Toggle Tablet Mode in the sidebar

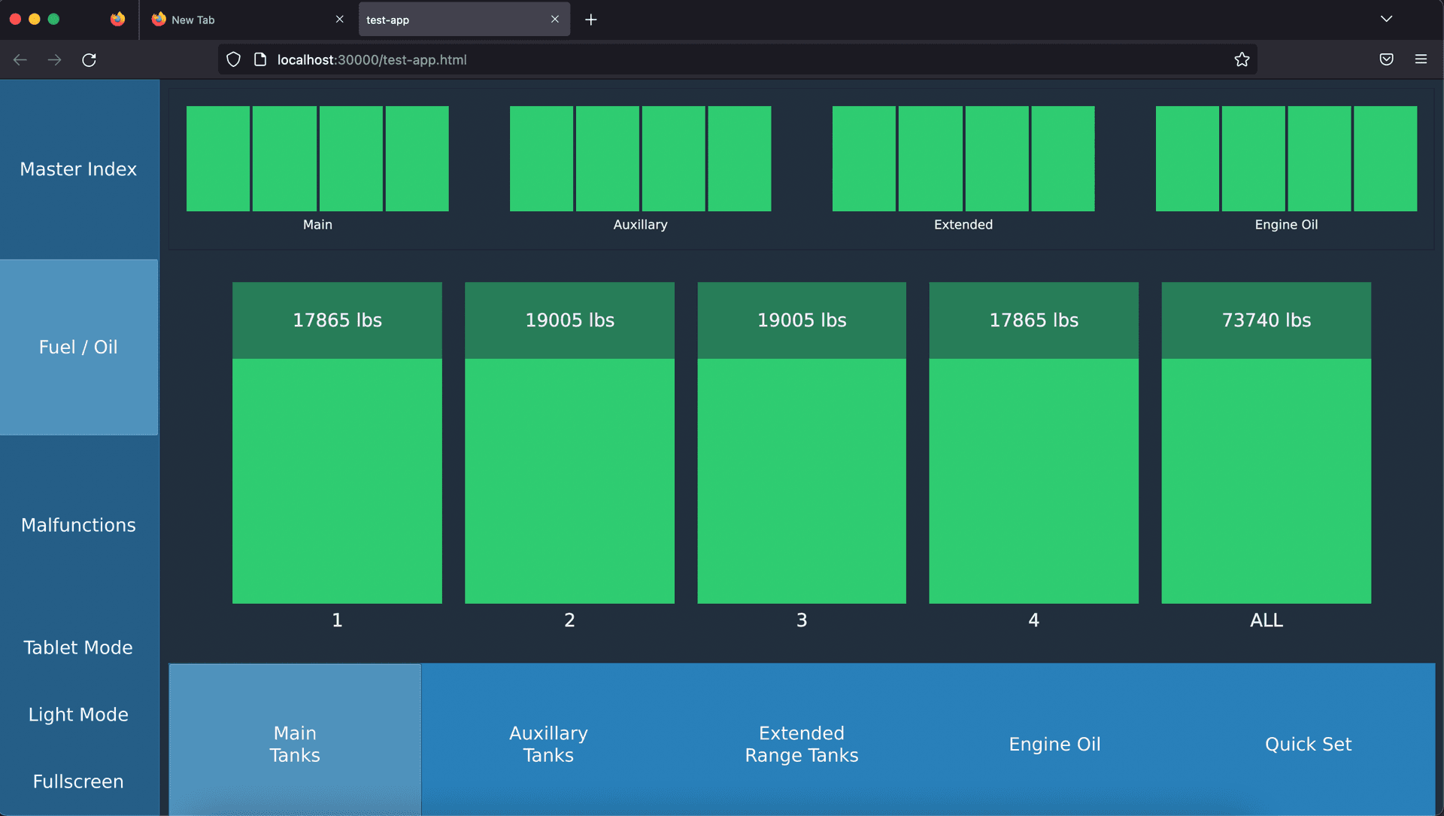tap(78, 648)
